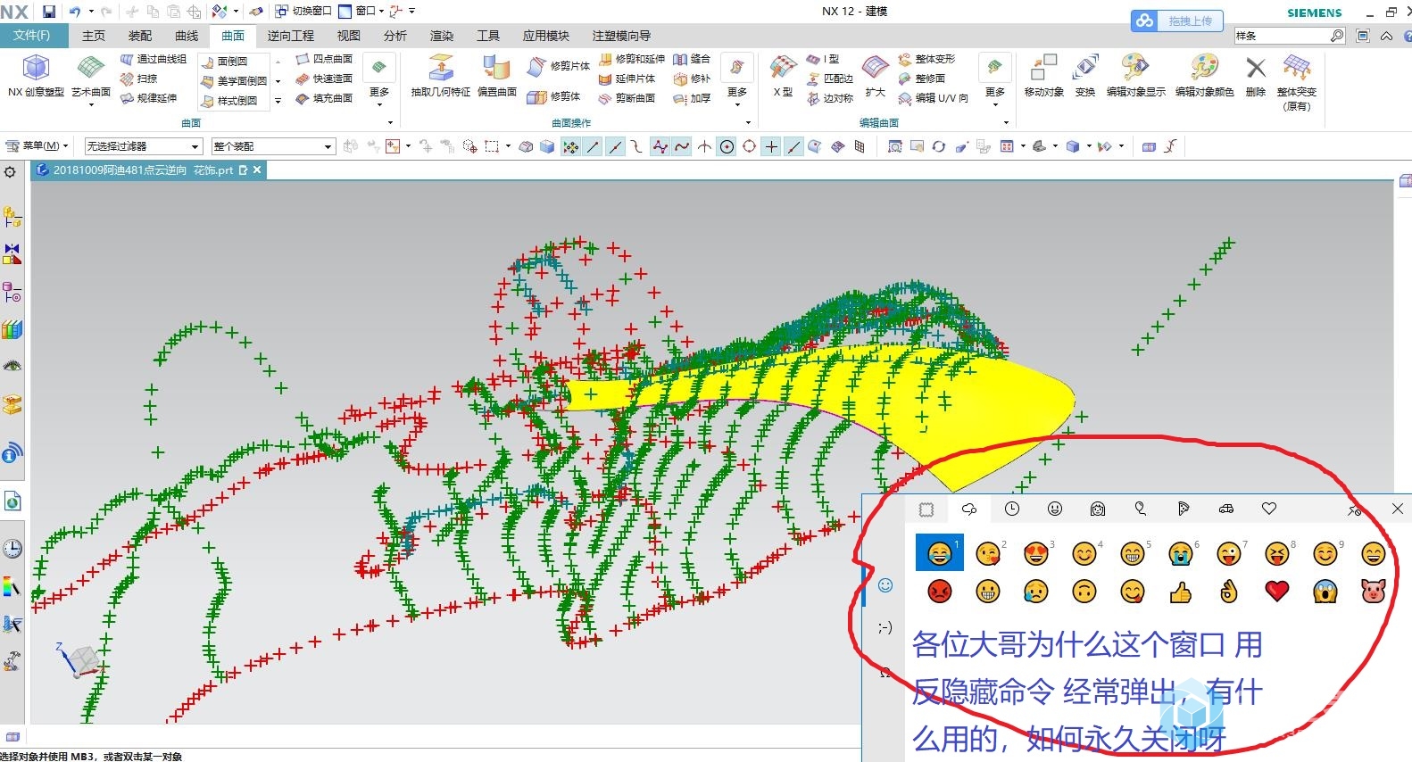1412x762 pixels.
Task: Undo the last action
Action: pos(75,12)
